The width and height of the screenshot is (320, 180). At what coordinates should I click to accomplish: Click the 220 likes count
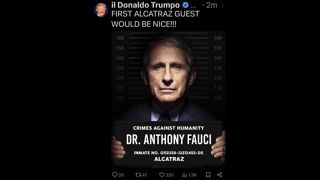[x=169, y=175]
